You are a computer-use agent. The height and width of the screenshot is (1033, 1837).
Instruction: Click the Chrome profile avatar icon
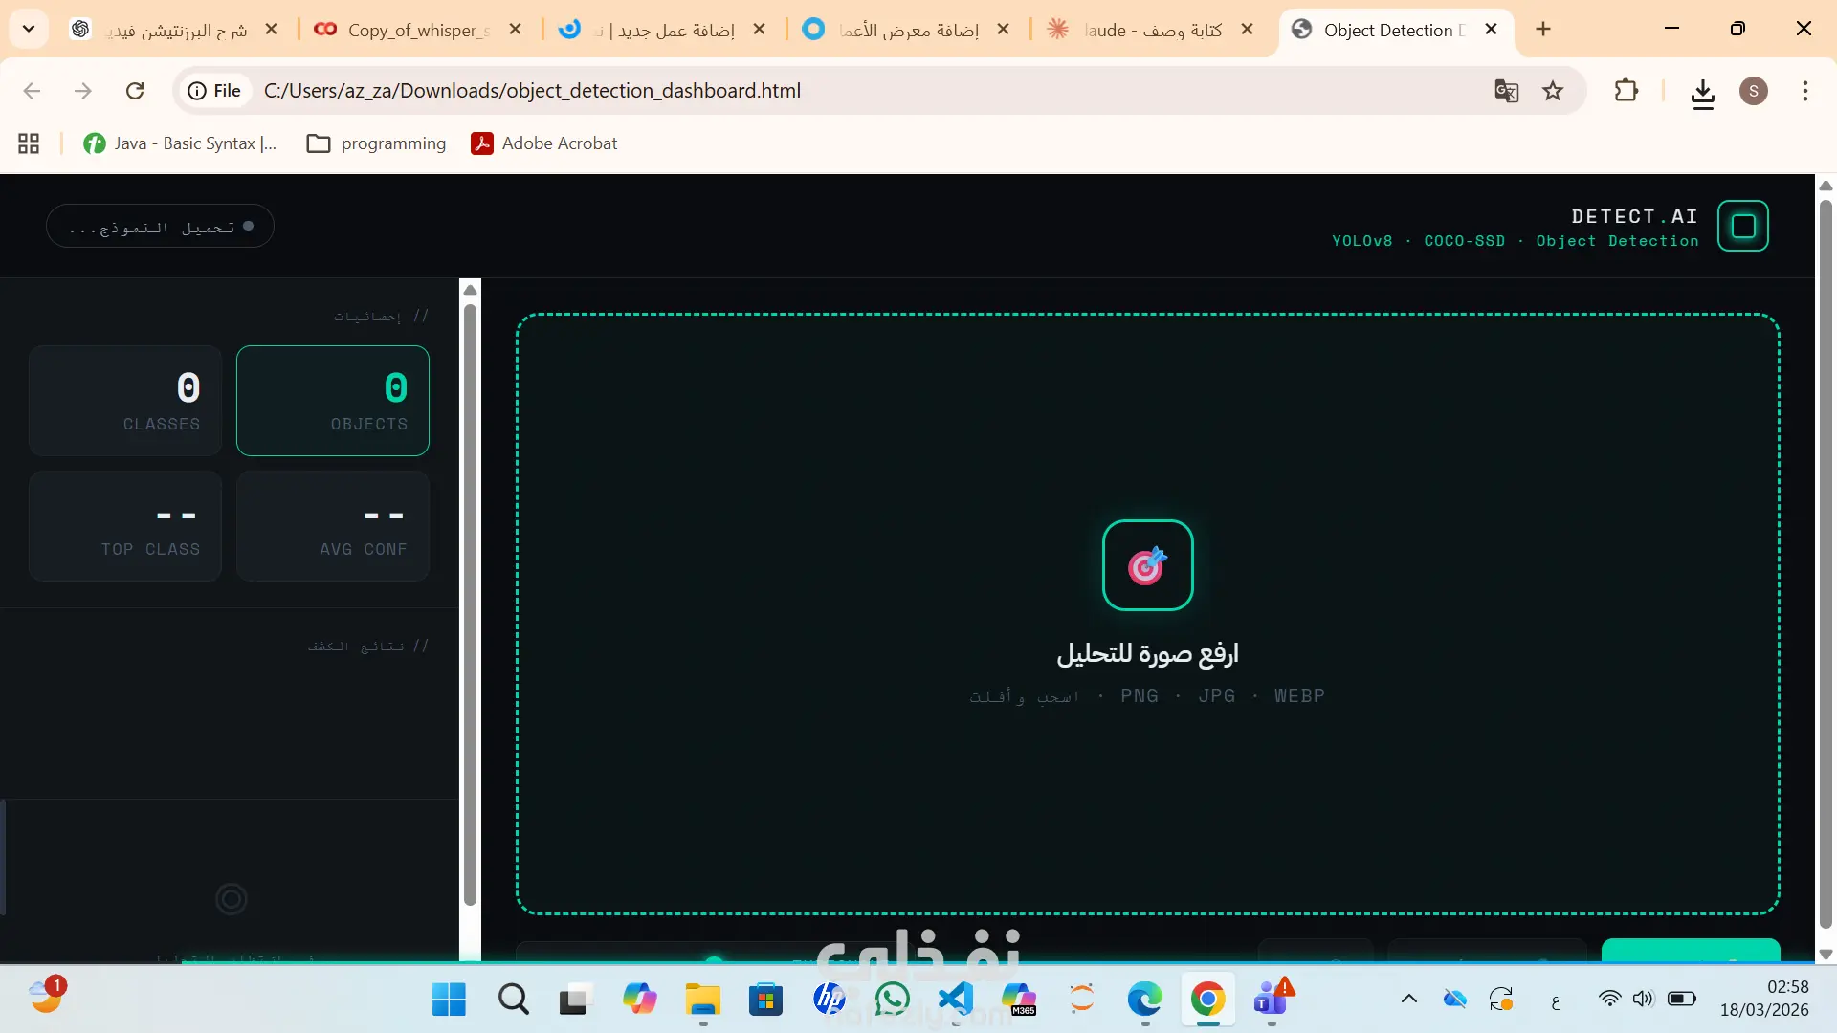click(x=1753, y=91)
